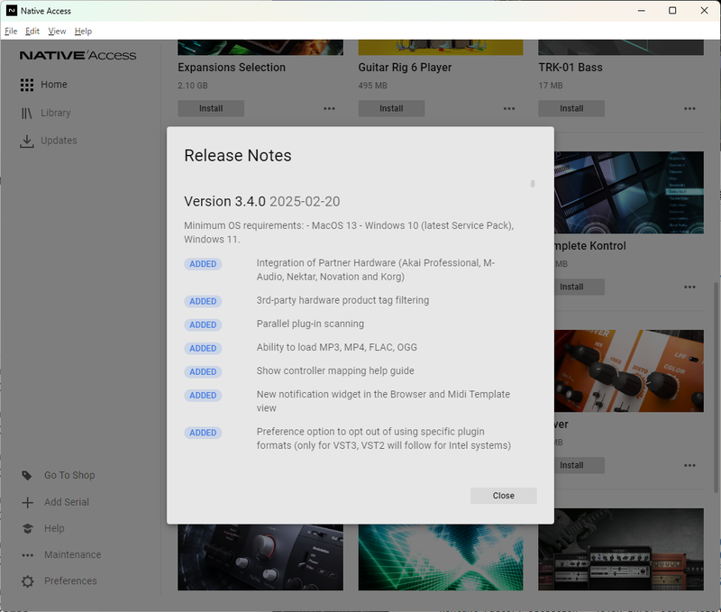This screenshot has width=721, height=612.
Task: Click the 'Ability to load MP3, MP4, FLAC, OGG' note
Action: (x=336, y=348)
